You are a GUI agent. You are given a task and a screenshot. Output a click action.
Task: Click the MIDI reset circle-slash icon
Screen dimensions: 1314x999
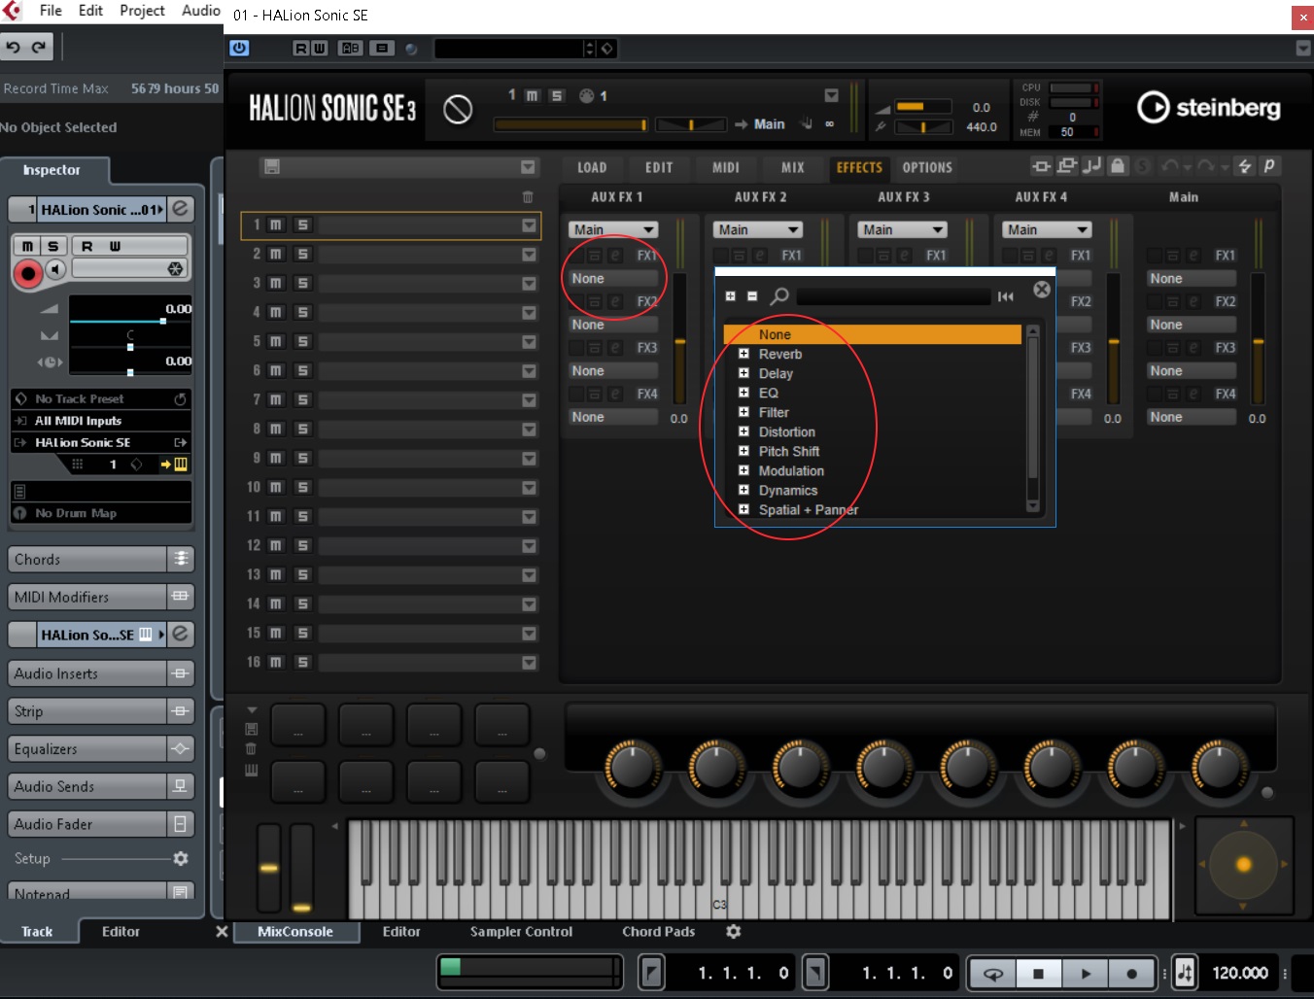tap(458, 109)
